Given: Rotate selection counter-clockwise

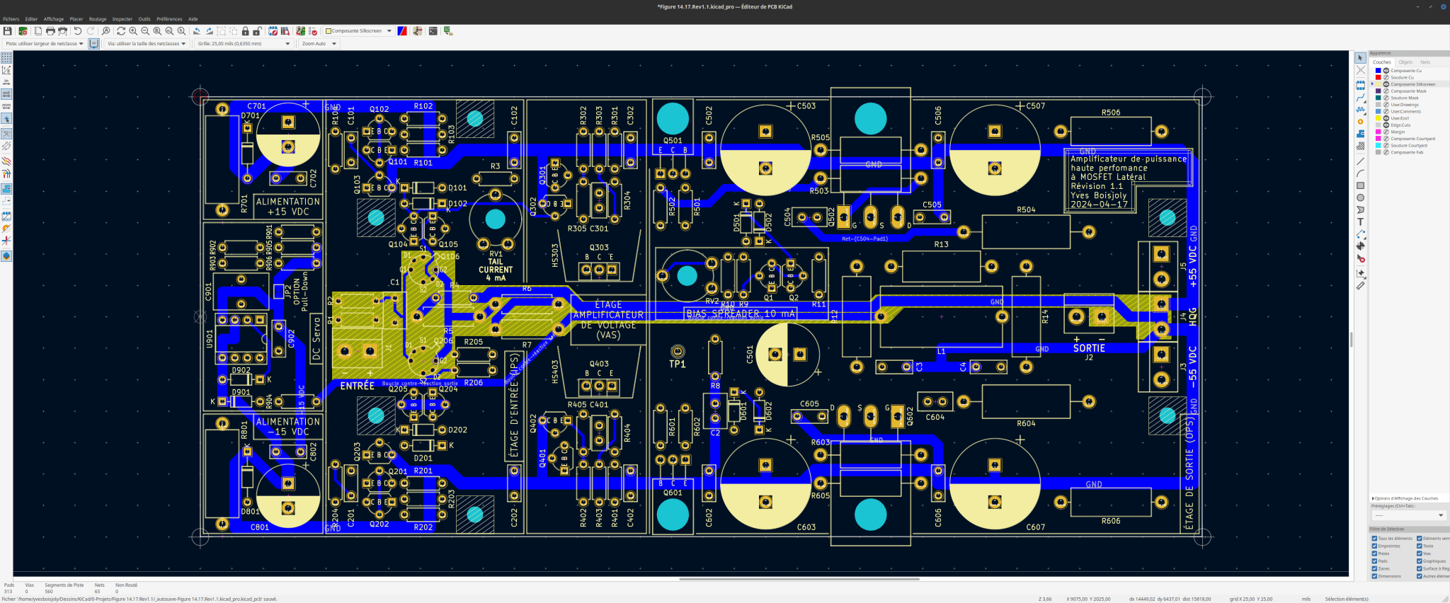Looking at the screenshot, I should pos(197,31).
